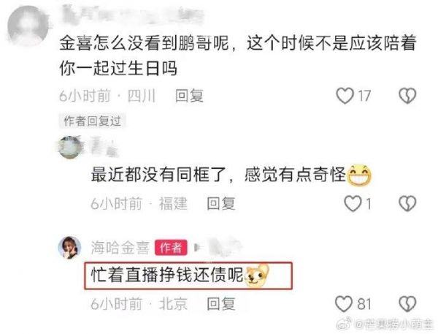The height and width of the screenshot is (334, 438).
Task: Like the author's reply with 81 likes
Action: click(344, 304)
